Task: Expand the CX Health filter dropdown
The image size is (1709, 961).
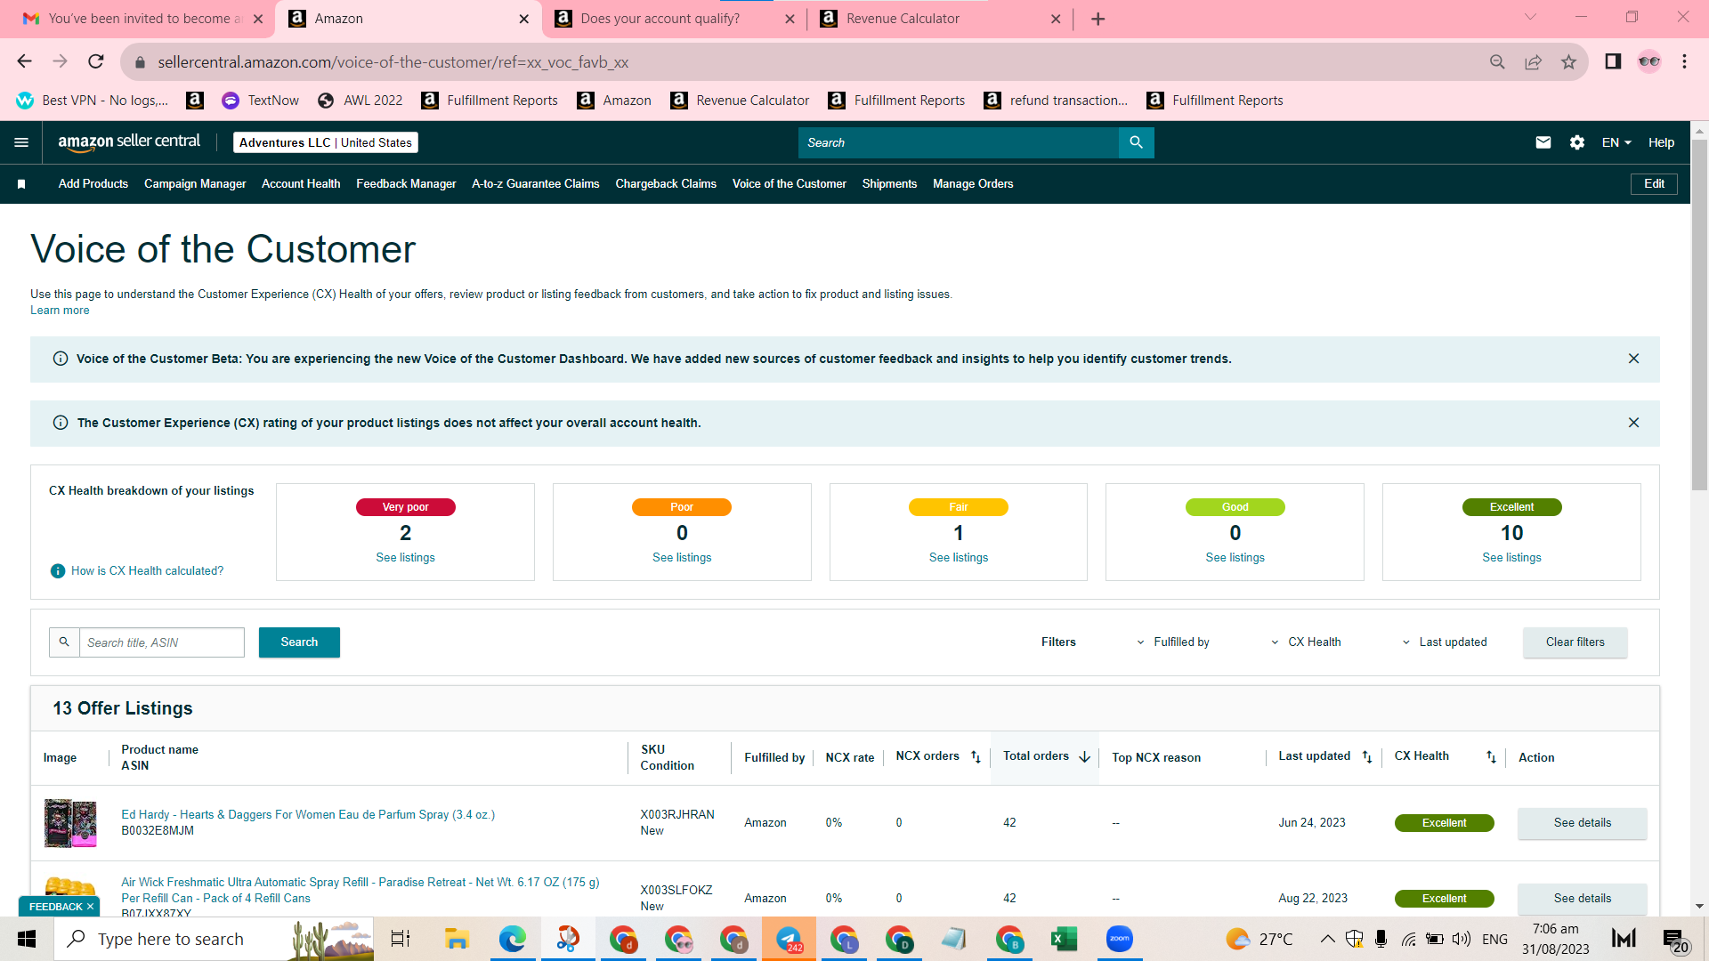Action: pos(1306,642)
